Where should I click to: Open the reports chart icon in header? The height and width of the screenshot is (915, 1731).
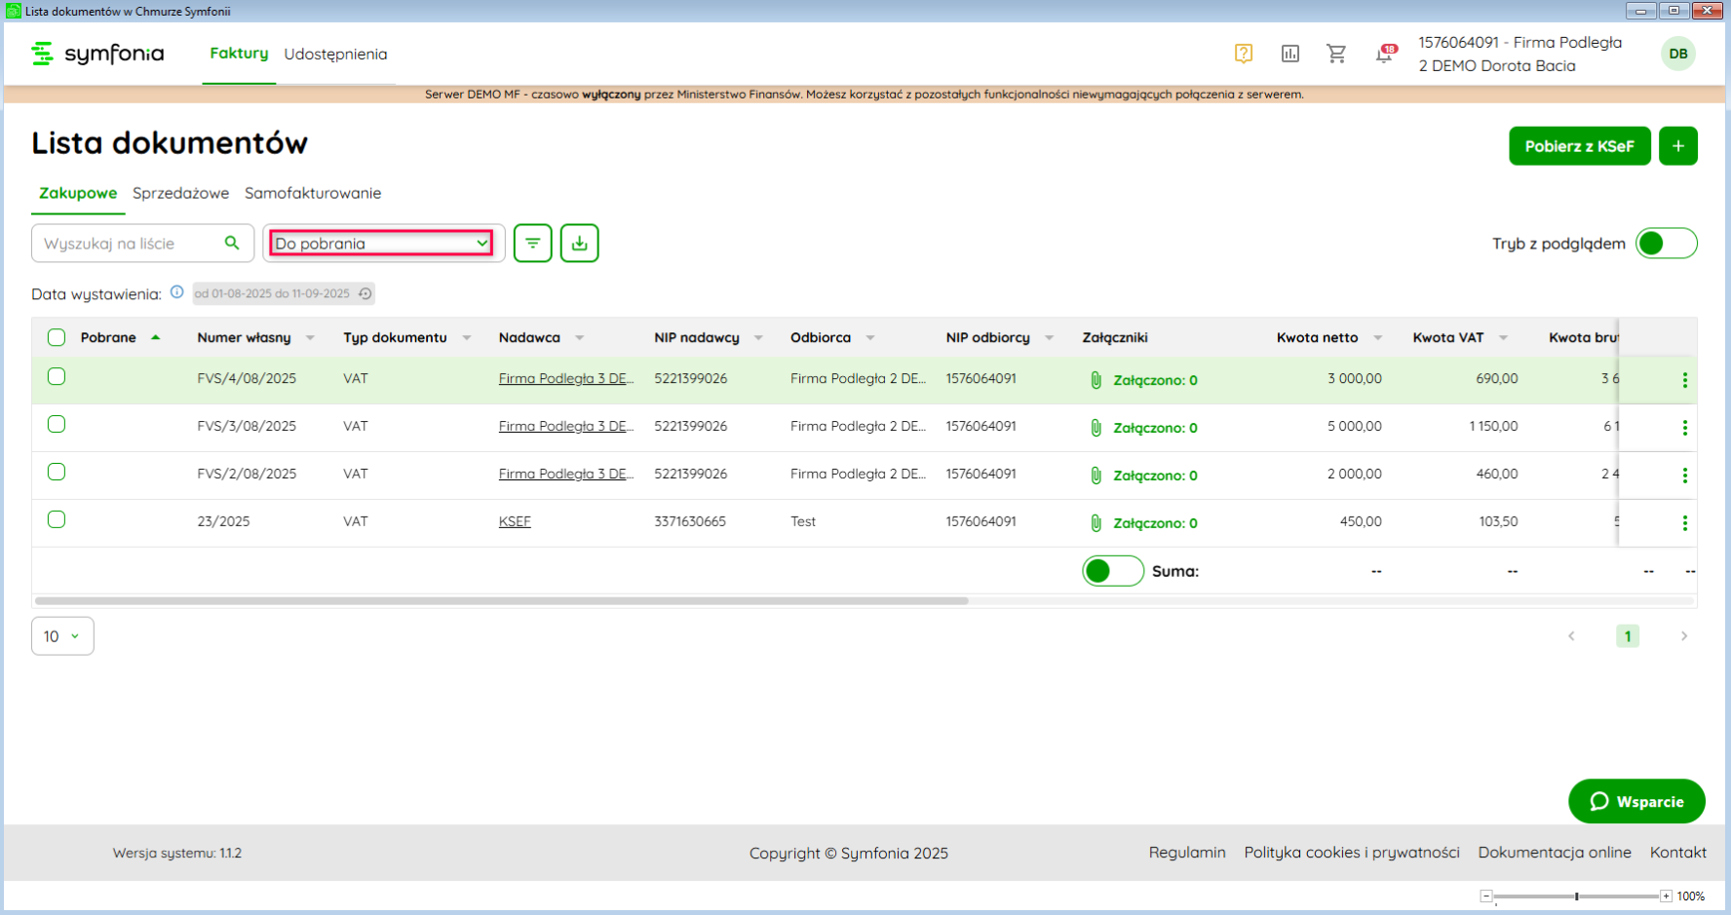click(x=1289, y=54)
